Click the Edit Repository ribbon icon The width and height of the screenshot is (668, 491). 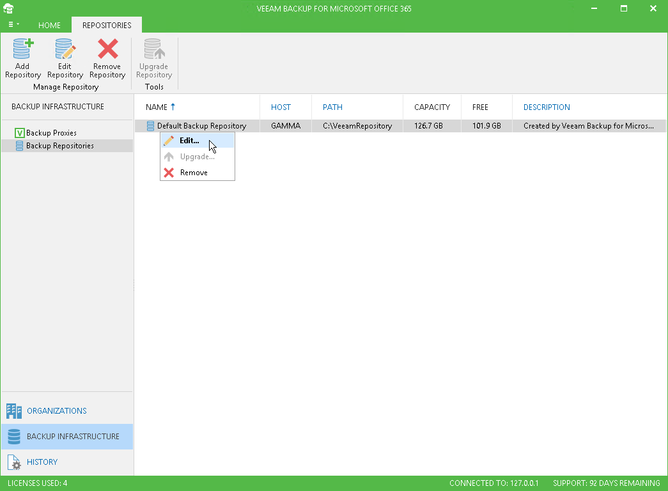(65, 49)
